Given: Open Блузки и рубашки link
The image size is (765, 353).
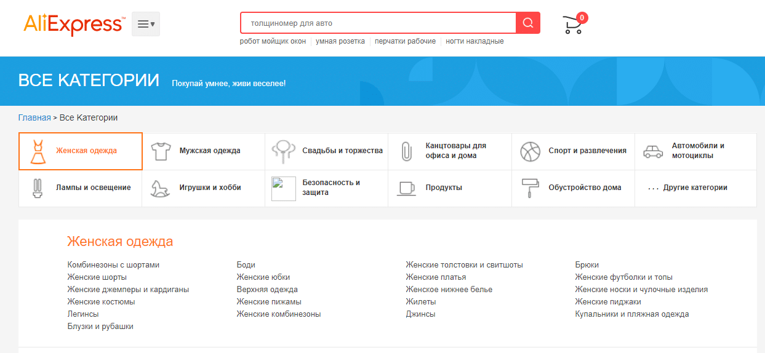Looking at the screenshot, I should [x=100, y=327].
